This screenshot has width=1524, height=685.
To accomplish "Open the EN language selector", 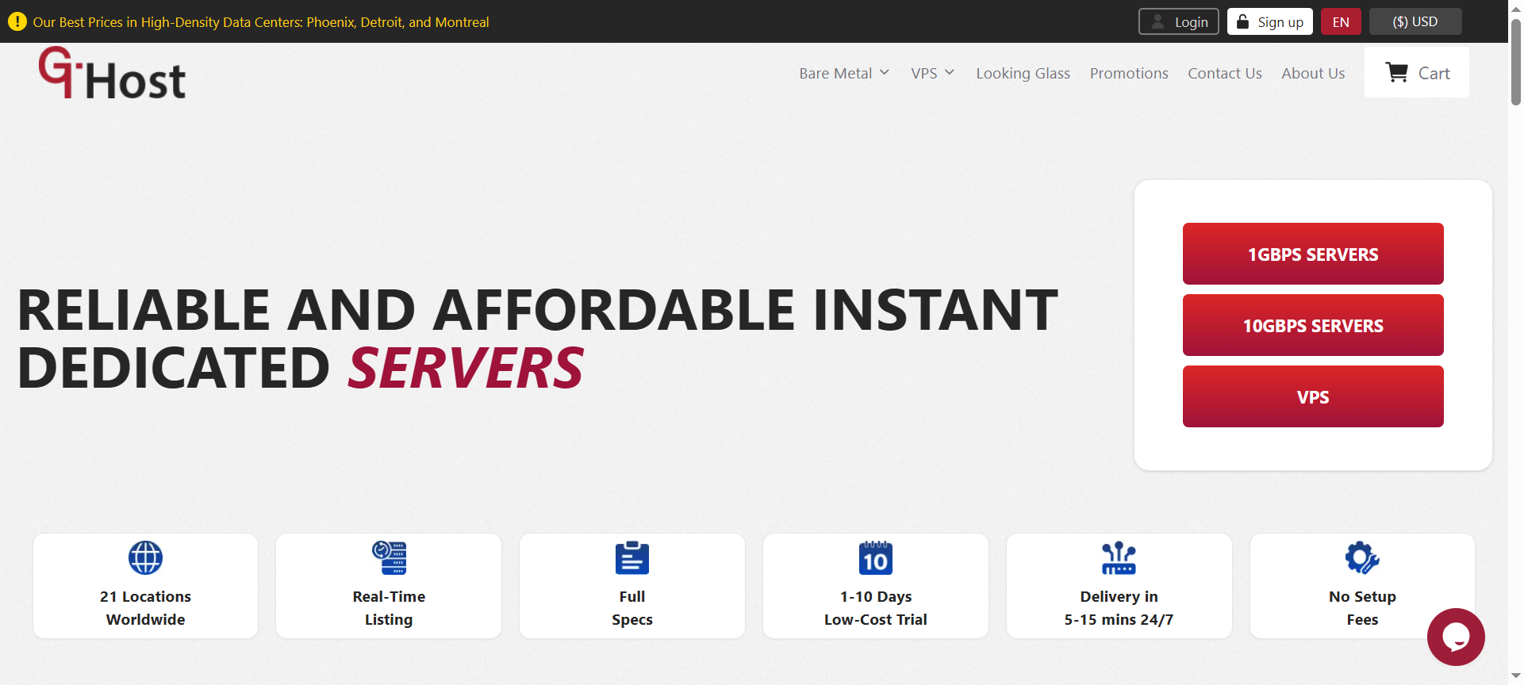I will 1341,22.
